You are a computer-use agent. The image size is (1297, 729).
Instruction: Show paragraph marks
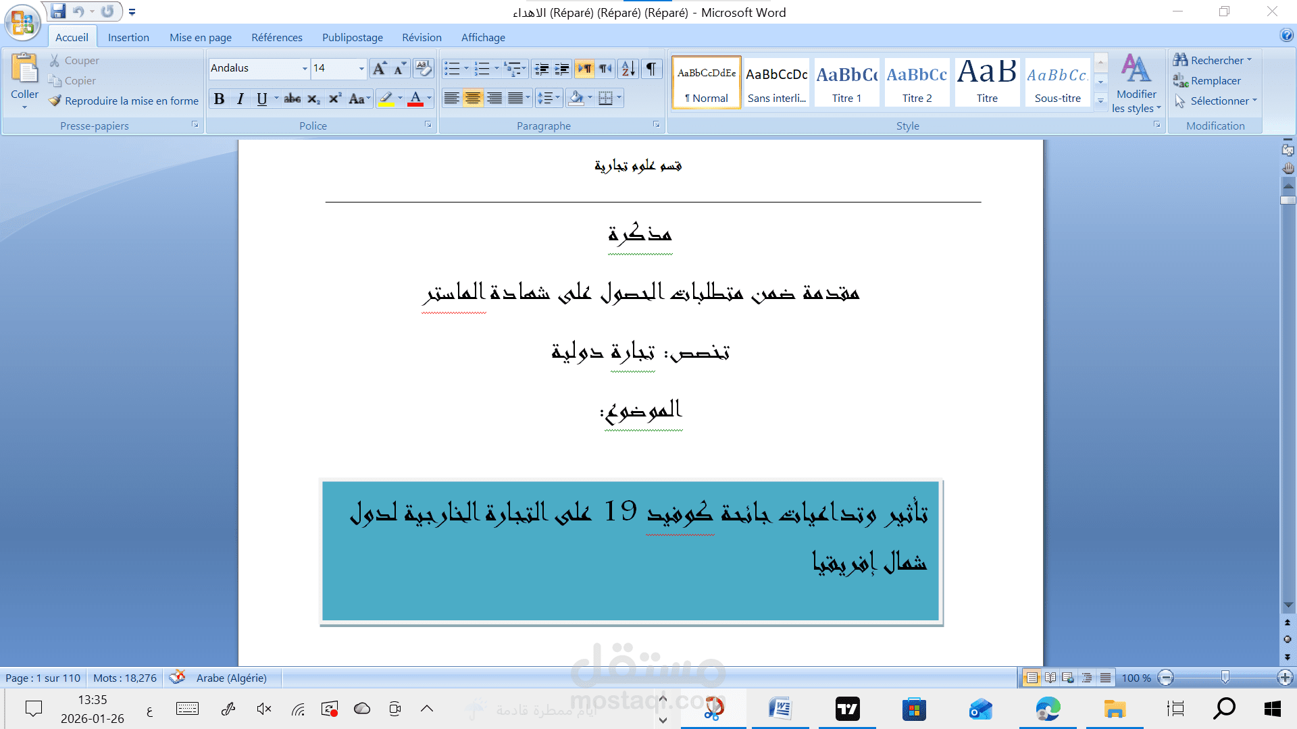[651, 68]
